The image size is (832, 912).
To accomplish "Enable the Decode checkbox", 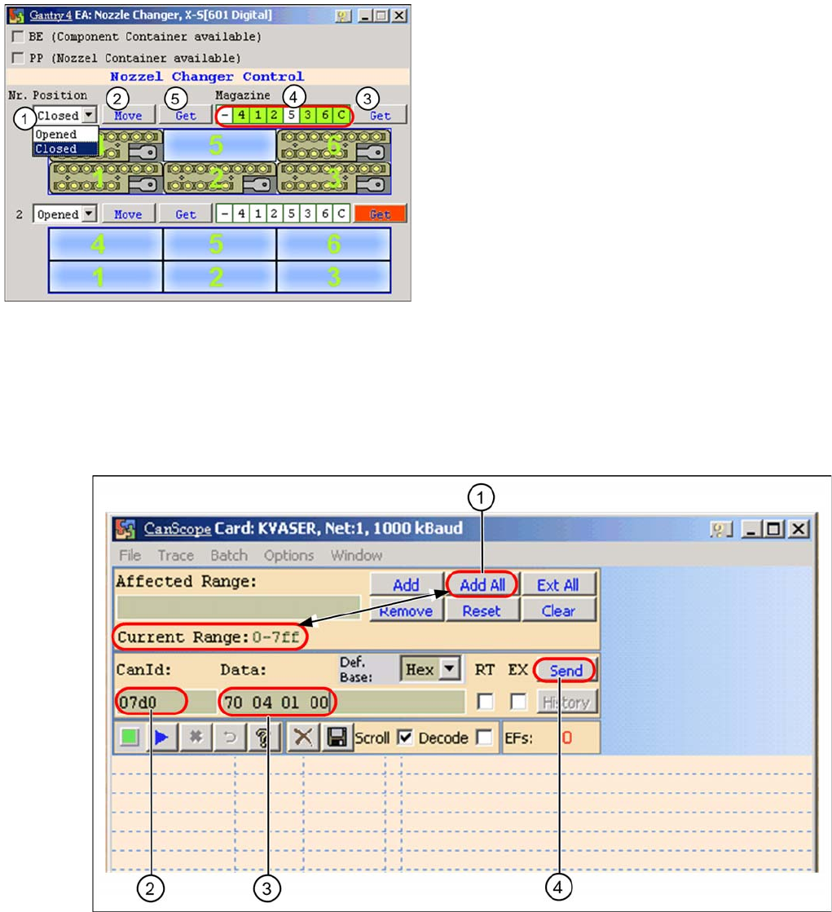I will click(x=484, y=738).
